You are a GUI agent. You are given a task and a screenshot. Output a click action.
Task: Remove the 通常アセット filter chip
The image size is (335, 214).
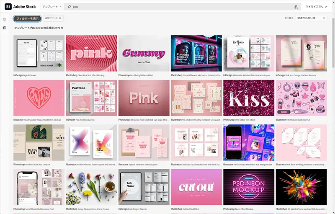[60, 18]
